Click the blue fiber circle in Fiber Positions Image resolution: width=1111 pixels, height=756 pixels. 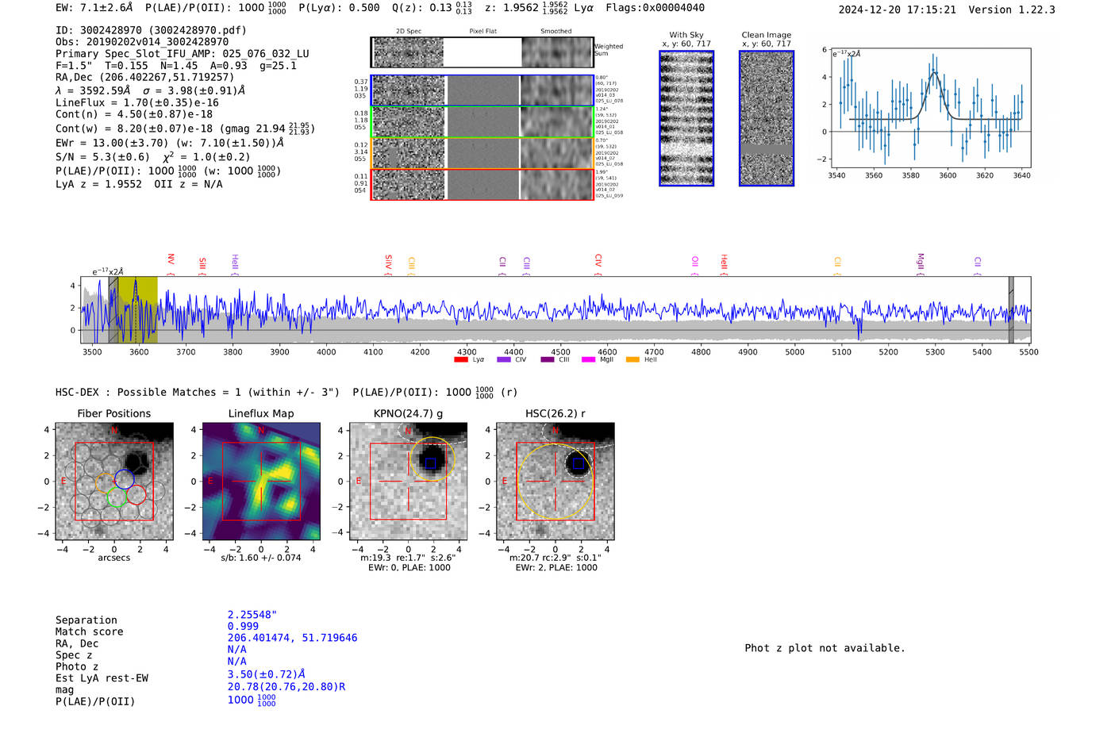(x=124, y=478)
